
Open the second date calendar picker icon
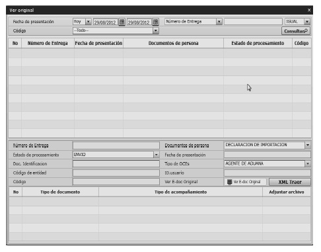[x=155, y=22]
